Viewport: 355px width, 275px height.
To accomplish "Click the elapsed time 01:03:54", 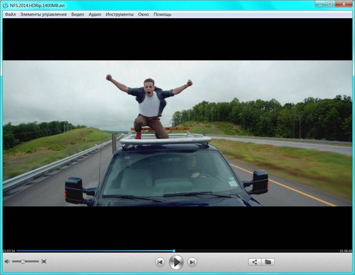I will point(9,251).
